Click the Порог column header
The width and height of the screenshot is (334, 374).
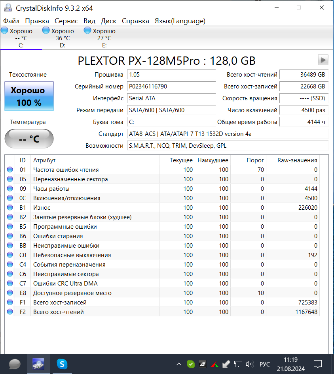pos(248,160)
